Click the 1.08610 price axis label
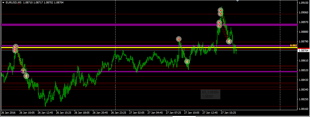310x117 pixels. [x=304, y=61]
